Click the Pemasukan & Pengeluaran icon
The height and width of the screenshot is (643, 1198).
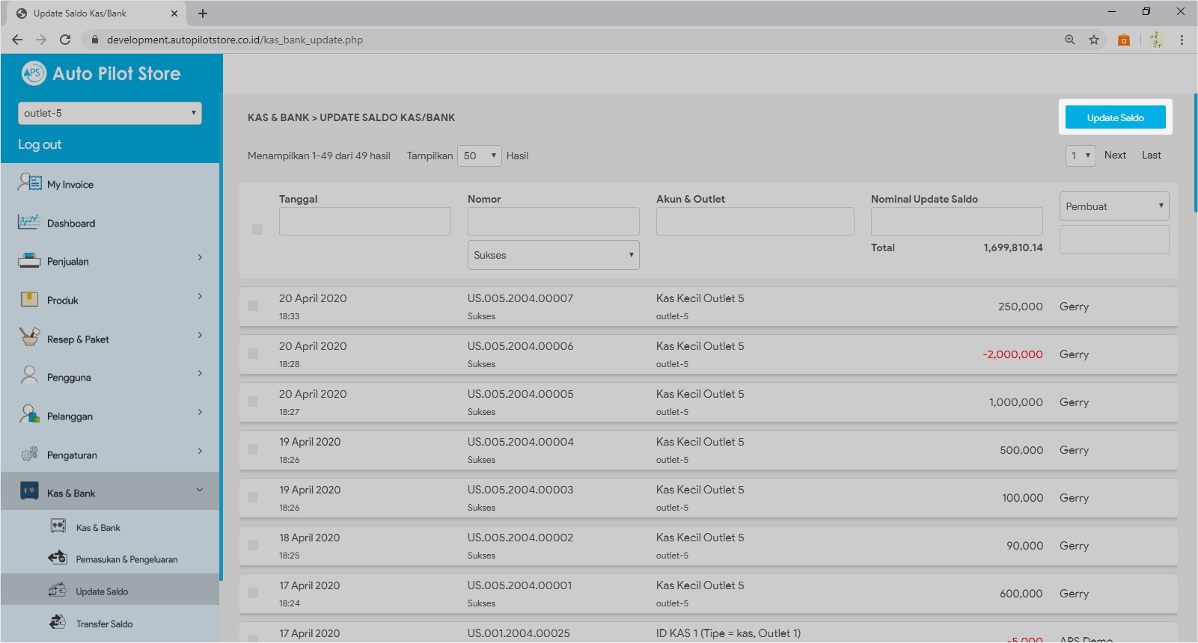[x=58, y=558]
